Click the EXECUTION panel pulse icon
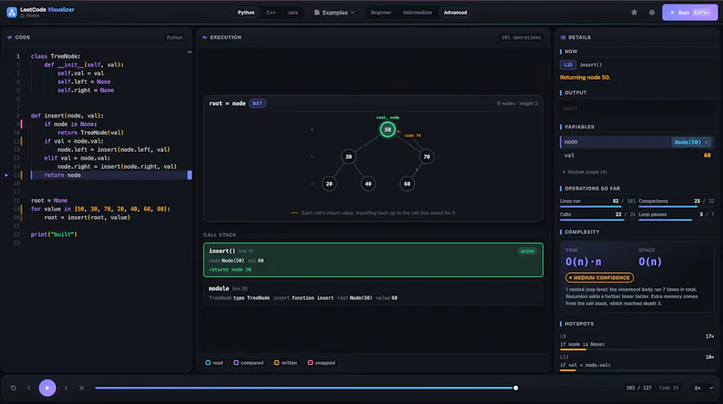The image size is (723, 404). tap(204, 37)
